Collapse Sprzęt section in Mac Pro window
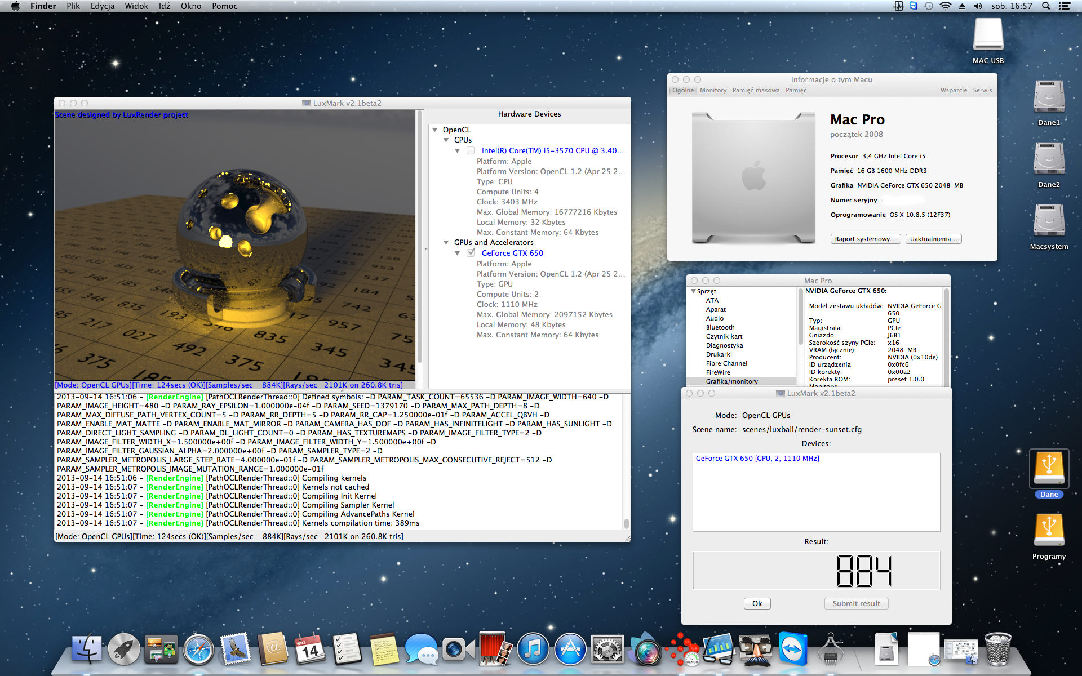 pyautogui.click(x=694, y=291)
